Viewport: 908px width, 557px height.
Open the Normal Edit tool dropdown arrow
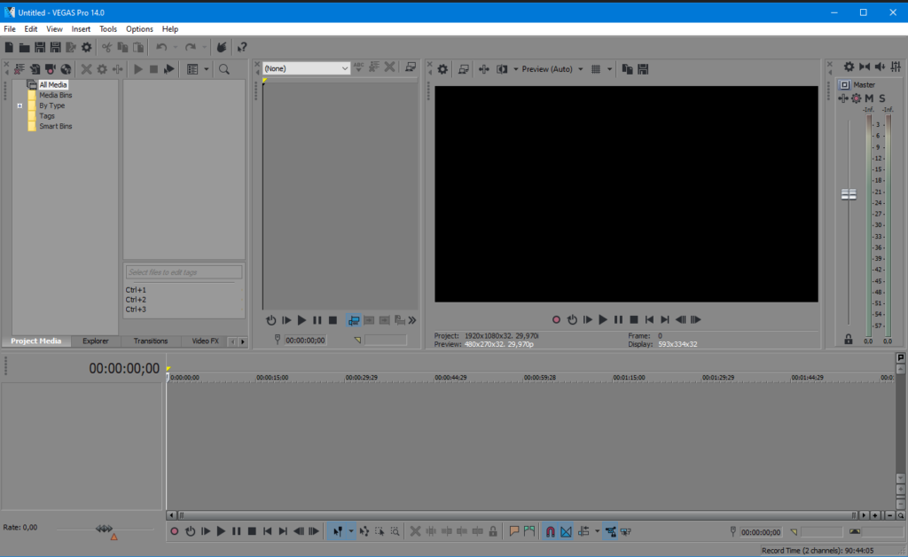click(350, 531)
